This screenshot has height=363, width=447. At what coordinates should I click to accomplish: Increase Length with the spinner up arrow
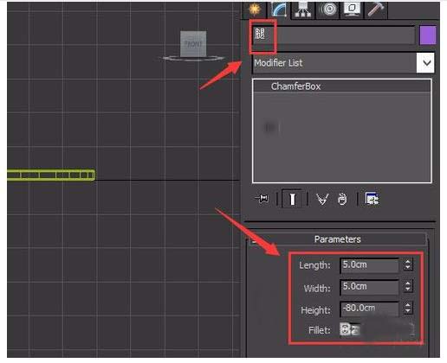click(407, 262)
